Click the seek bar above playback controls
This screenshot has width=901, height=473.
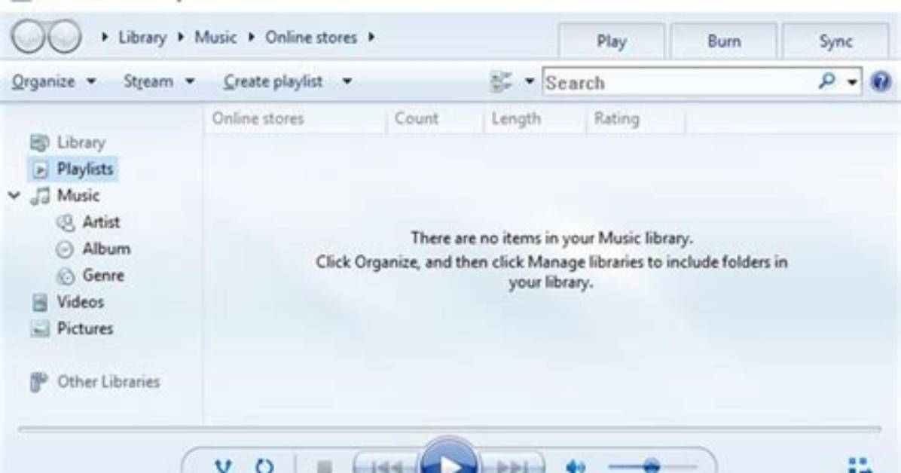[x=449, y=429]
